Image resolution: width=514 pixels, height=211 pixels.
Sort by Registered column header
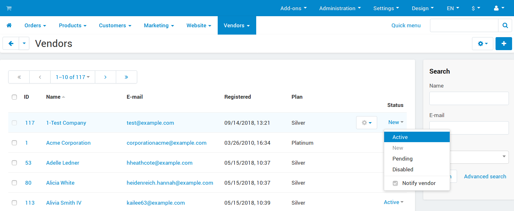point(238,97)
